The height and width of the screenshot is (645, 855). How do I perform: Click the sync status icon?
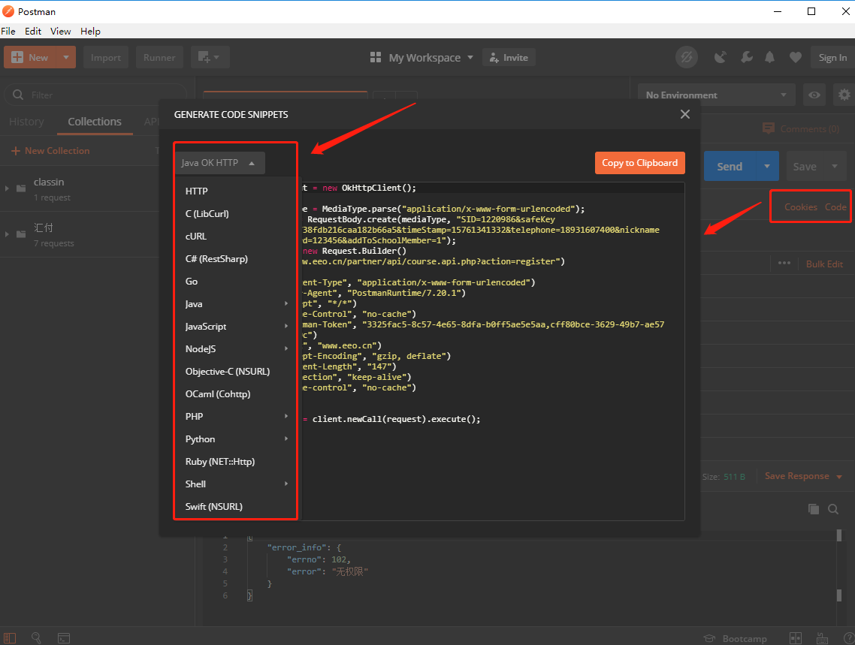[687, 57]
